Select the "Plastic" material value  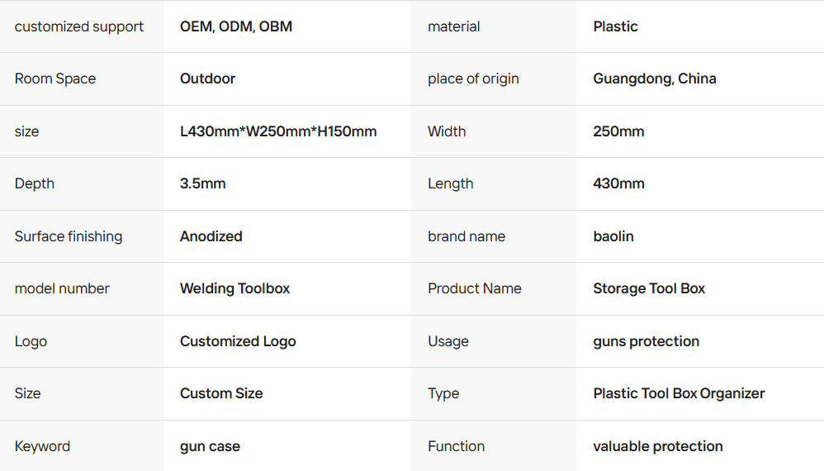pos(615,26)
